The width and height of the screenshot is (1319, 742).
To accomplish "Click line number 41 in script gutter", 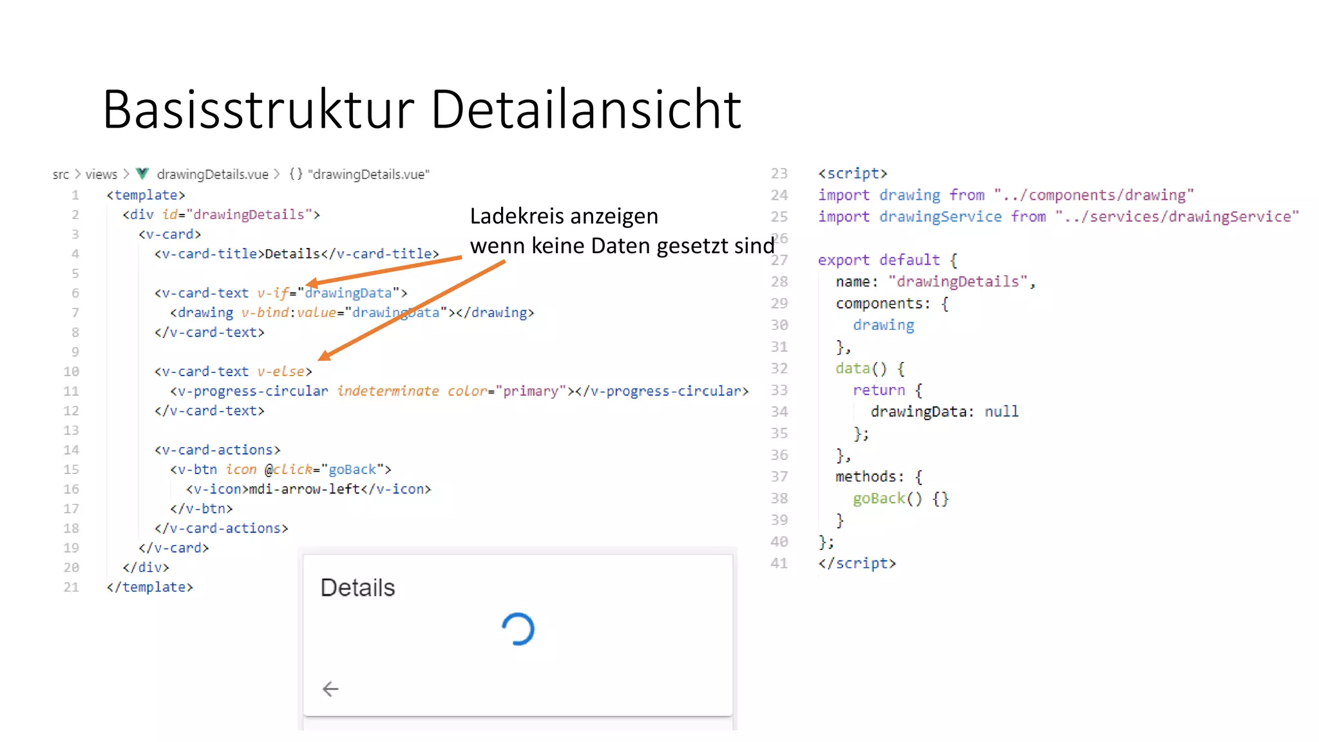I will (x=779, y=564).
